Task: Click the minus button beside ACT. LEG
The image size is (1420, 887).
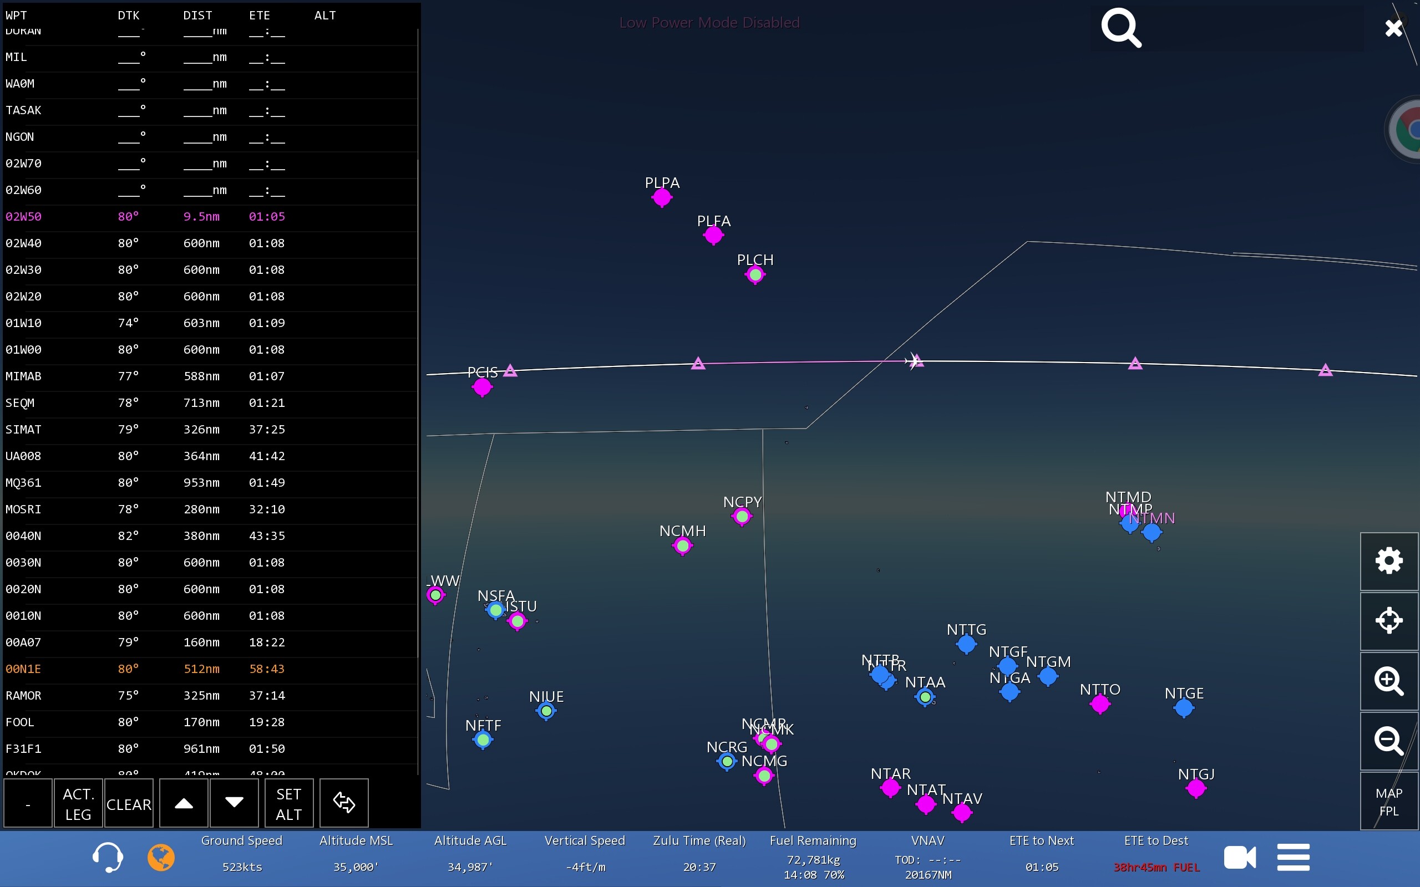Action: click(28, 804)
